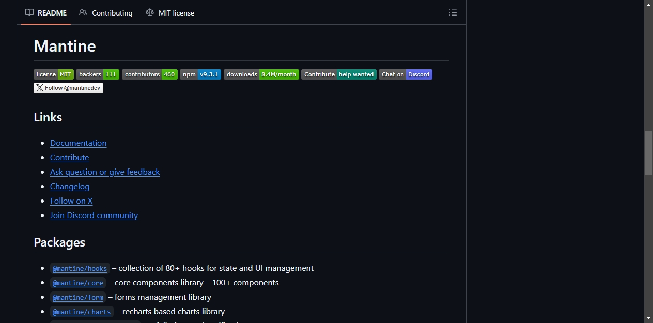This screenshot has width=653, height=323.
Task: Open Ask question or give feedback link
Action: 105,172
